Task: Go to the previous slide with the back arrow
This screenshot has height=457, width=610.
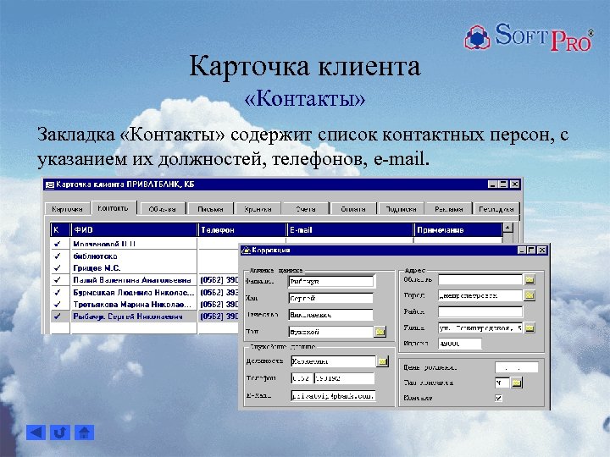Action: [36, 432]
